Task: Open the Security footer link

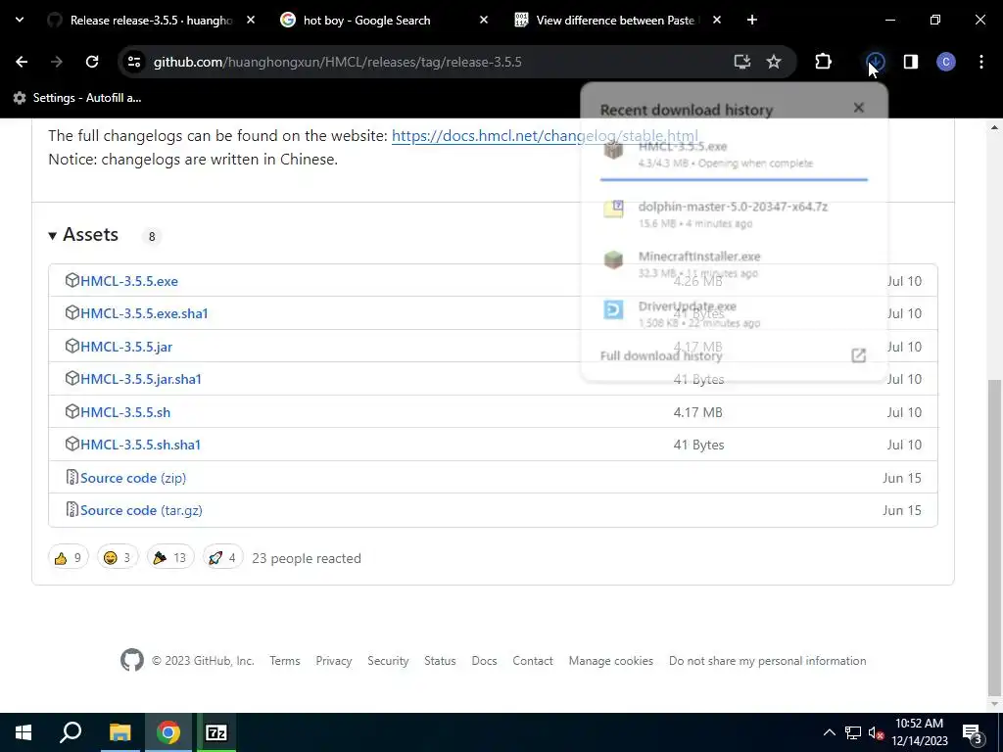Action: (388, 661)
